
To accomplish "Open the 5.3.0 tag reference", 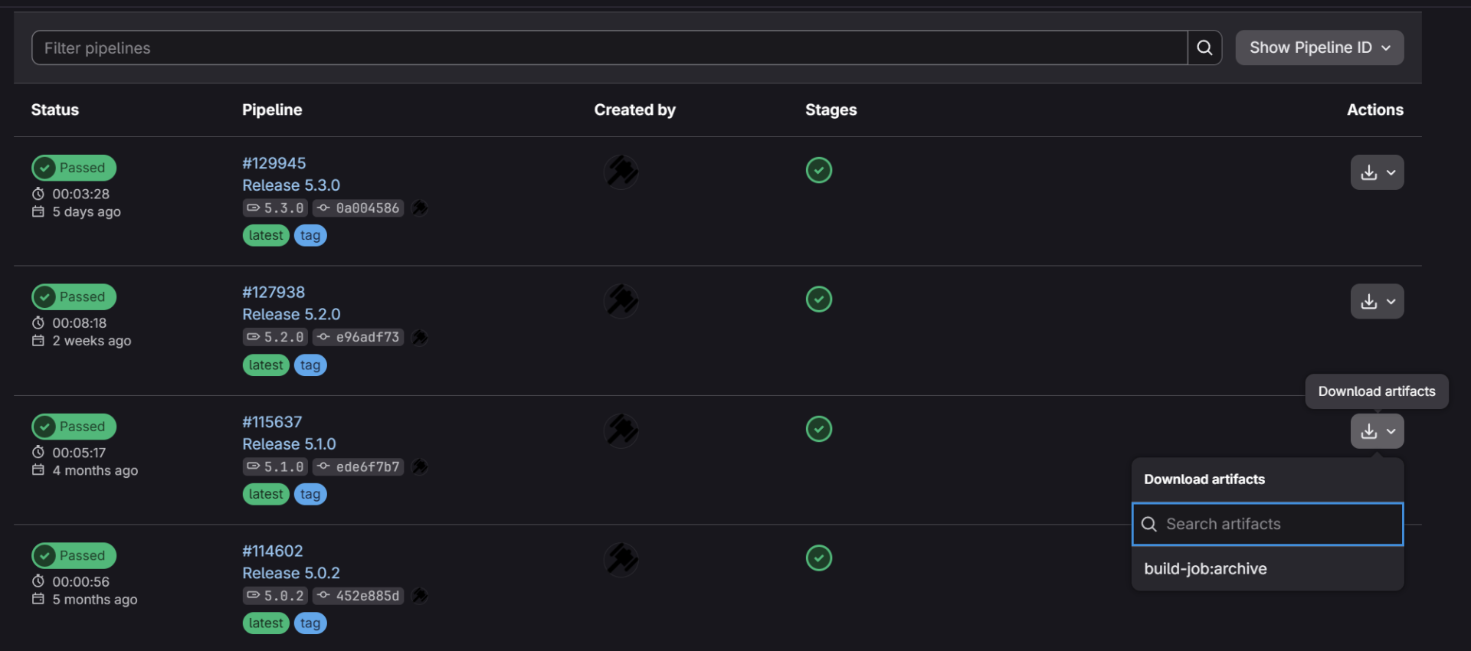I will [276, 208].
